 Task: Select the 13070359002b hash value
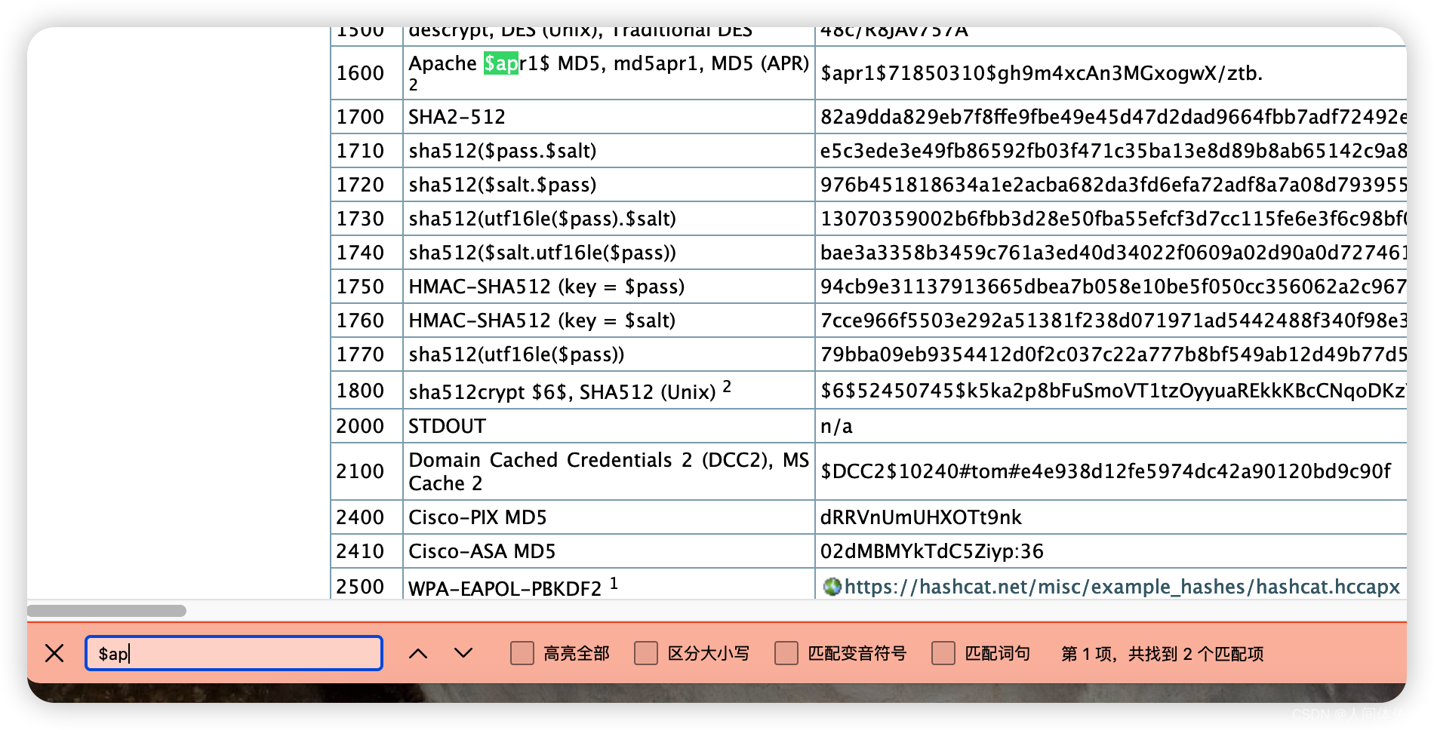[1113, 219]
